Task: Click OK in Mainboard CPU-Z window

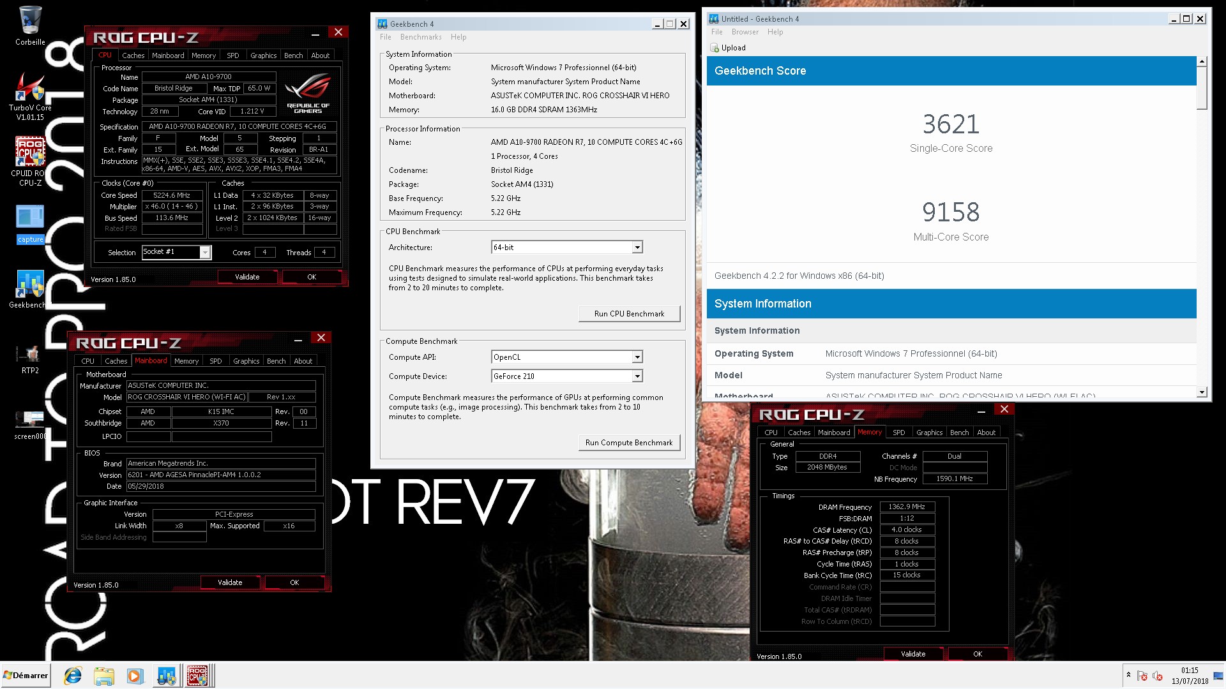Action: pyautogui.click(x=294, y=582)
